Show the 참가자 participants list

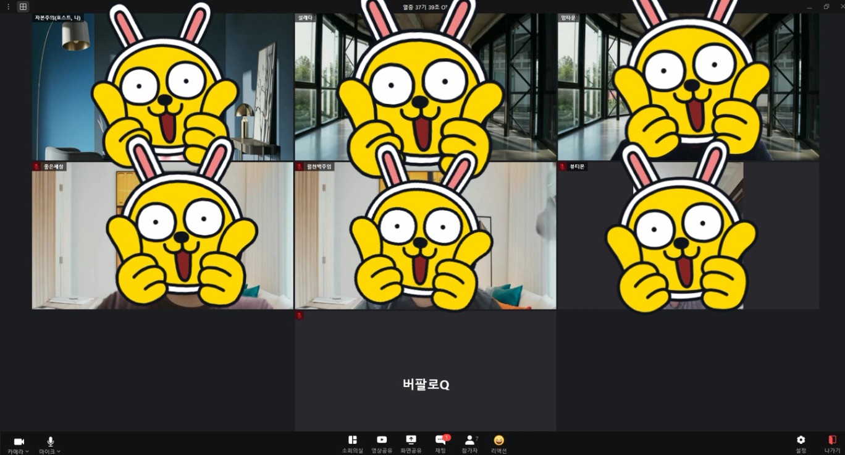pos(470,440)
